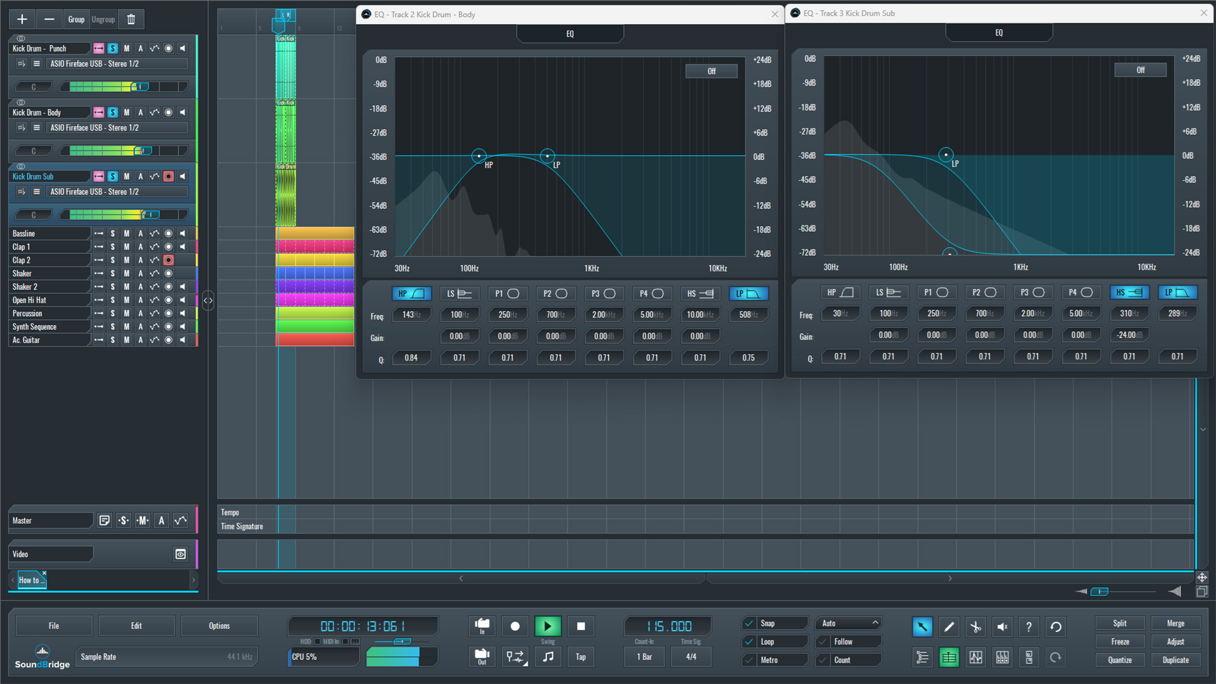Open Kick Drum - Punch input ASIO Fireface dropdown
1216x684 pixels.
click(x=118, y=64)
